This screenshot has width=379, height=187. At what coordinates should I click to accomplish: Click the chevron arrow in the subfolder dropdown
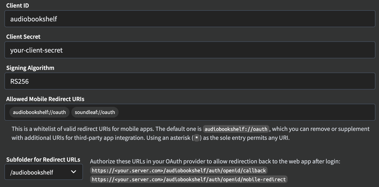pos(73,172)
